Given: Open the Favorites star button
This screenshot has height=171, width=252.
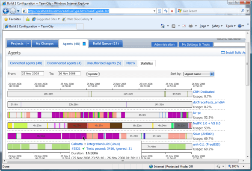Looking at the screenshot, I should click(x=12, y=19).
